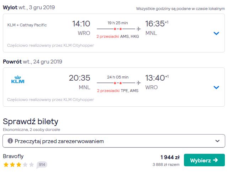Click 'KLM + Cathay Pacific' airline label
The image size is (227, 172).
27,25
